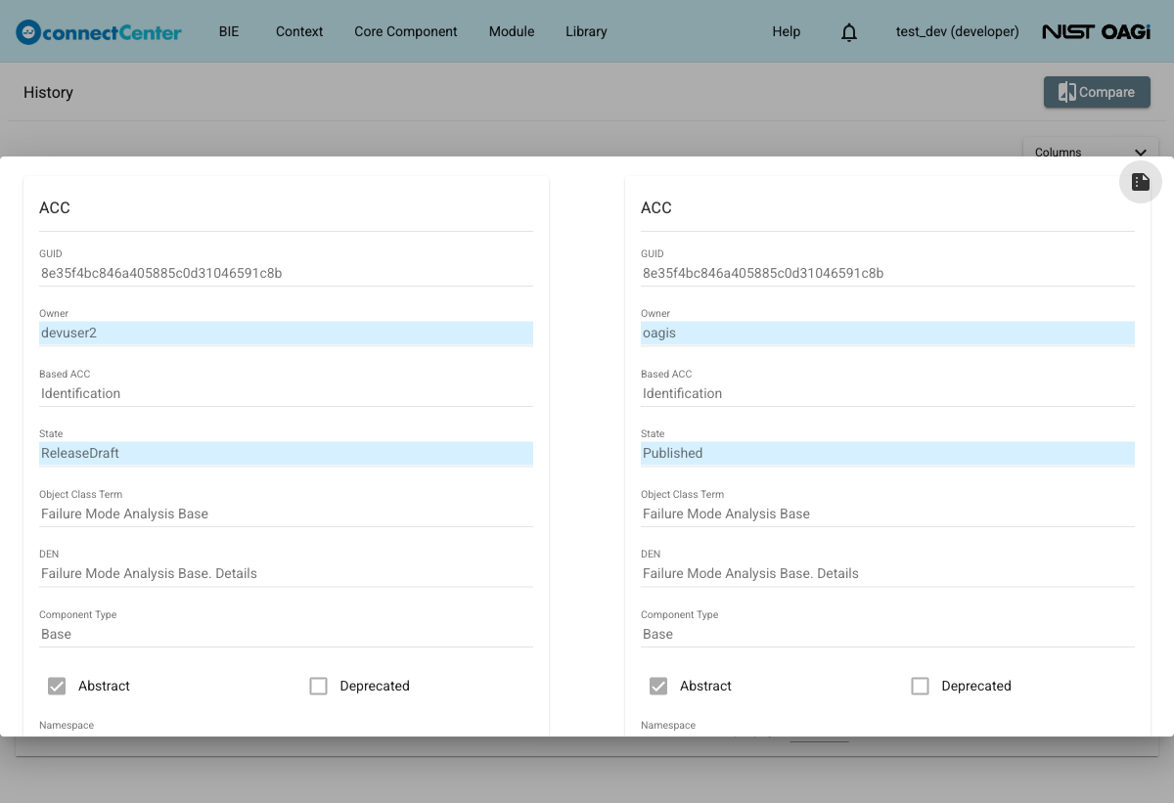Toggle the left ACC Abstract checkbox

coord(57,686)
